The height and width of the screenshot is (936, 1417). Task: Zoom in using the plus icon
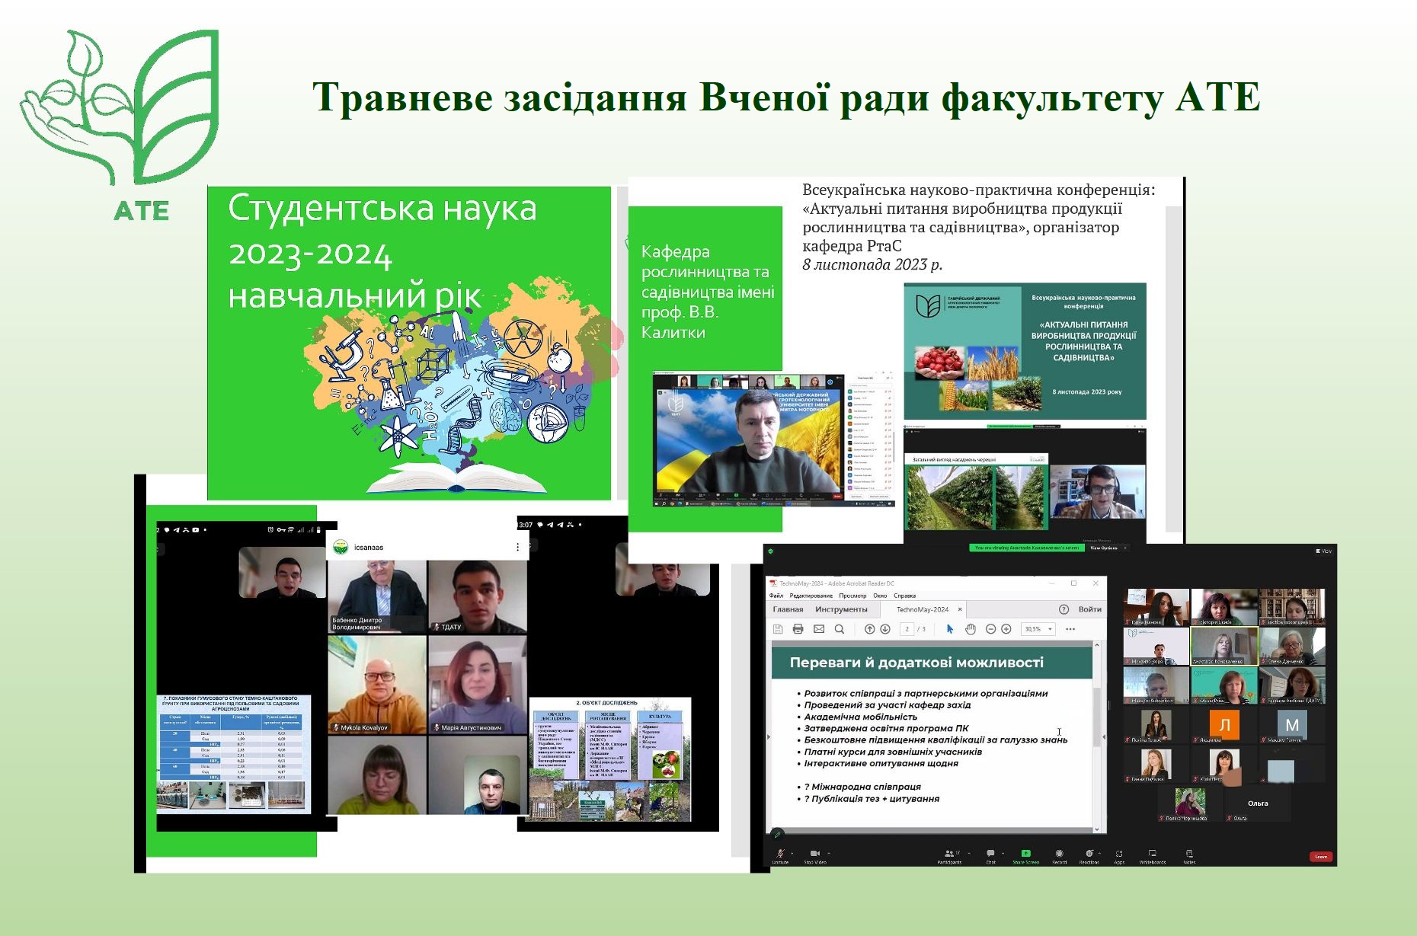click(1006, 629)
